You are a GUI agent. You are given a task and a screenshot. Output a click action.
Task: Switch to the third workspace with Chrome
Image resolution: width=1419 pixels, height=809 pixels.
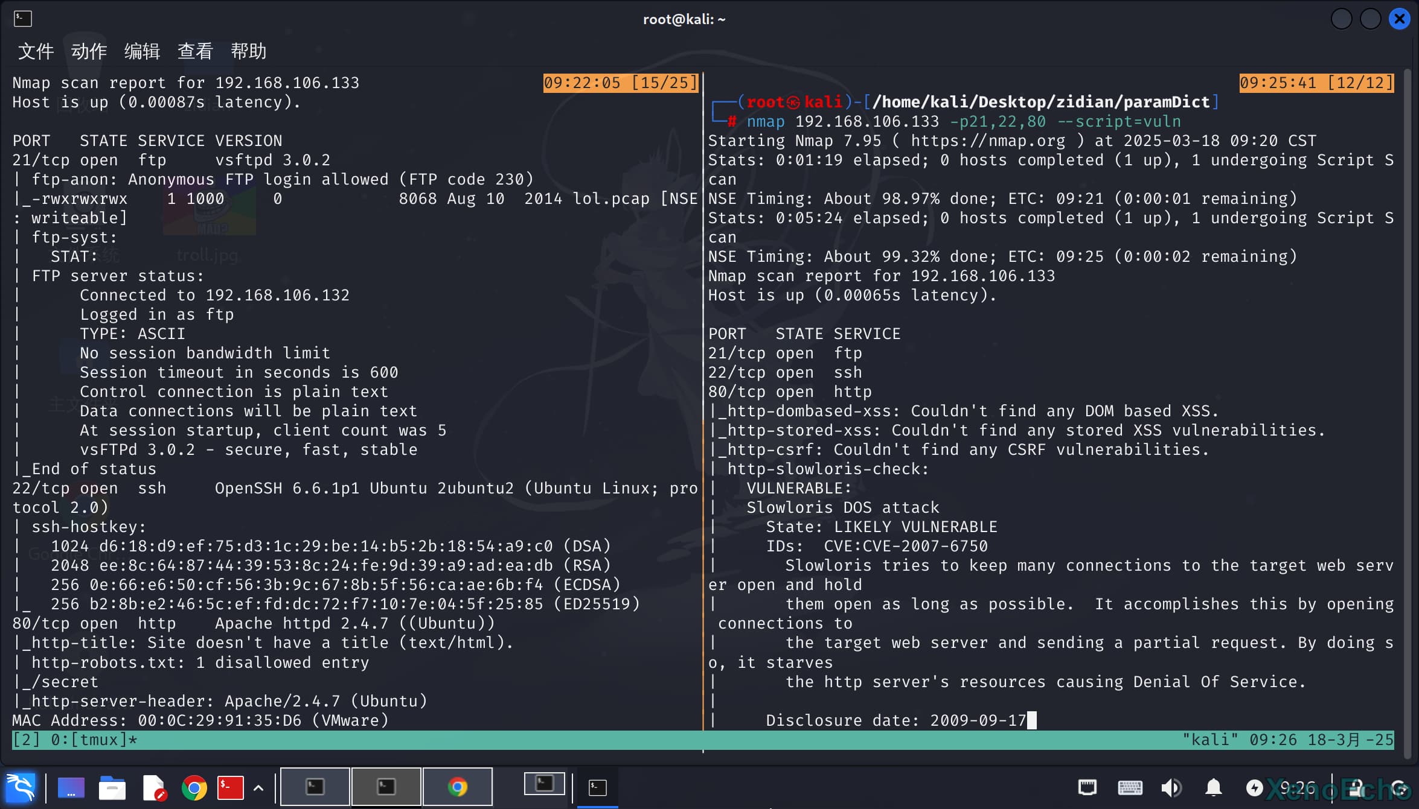(457, 787)
